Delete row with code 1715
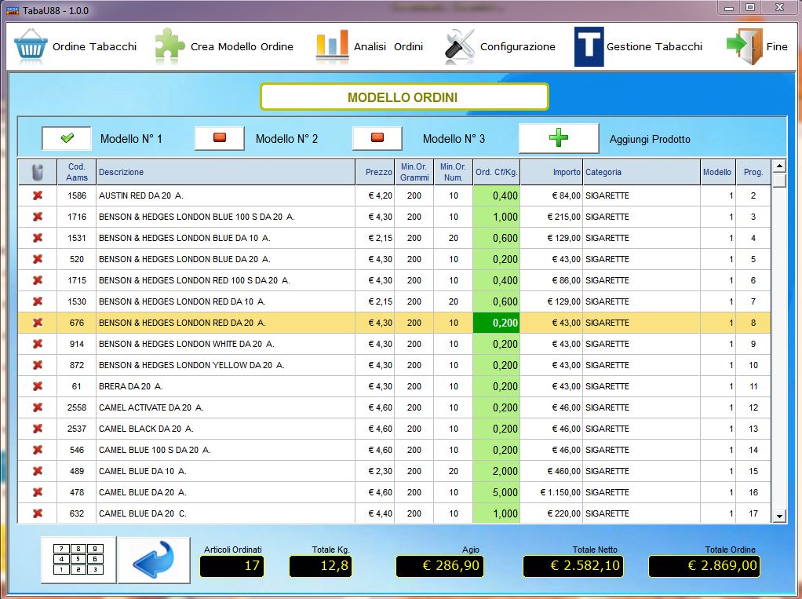 click(x=38, y=280)
